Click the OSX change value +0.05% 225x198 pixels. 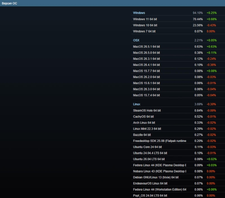click(x=212, y=40)
